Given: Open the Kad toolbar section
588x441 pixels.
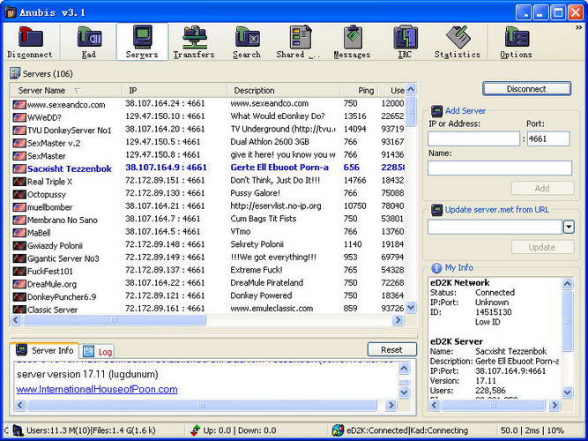Looking at the screenshot, I should (x=89, y=37).
